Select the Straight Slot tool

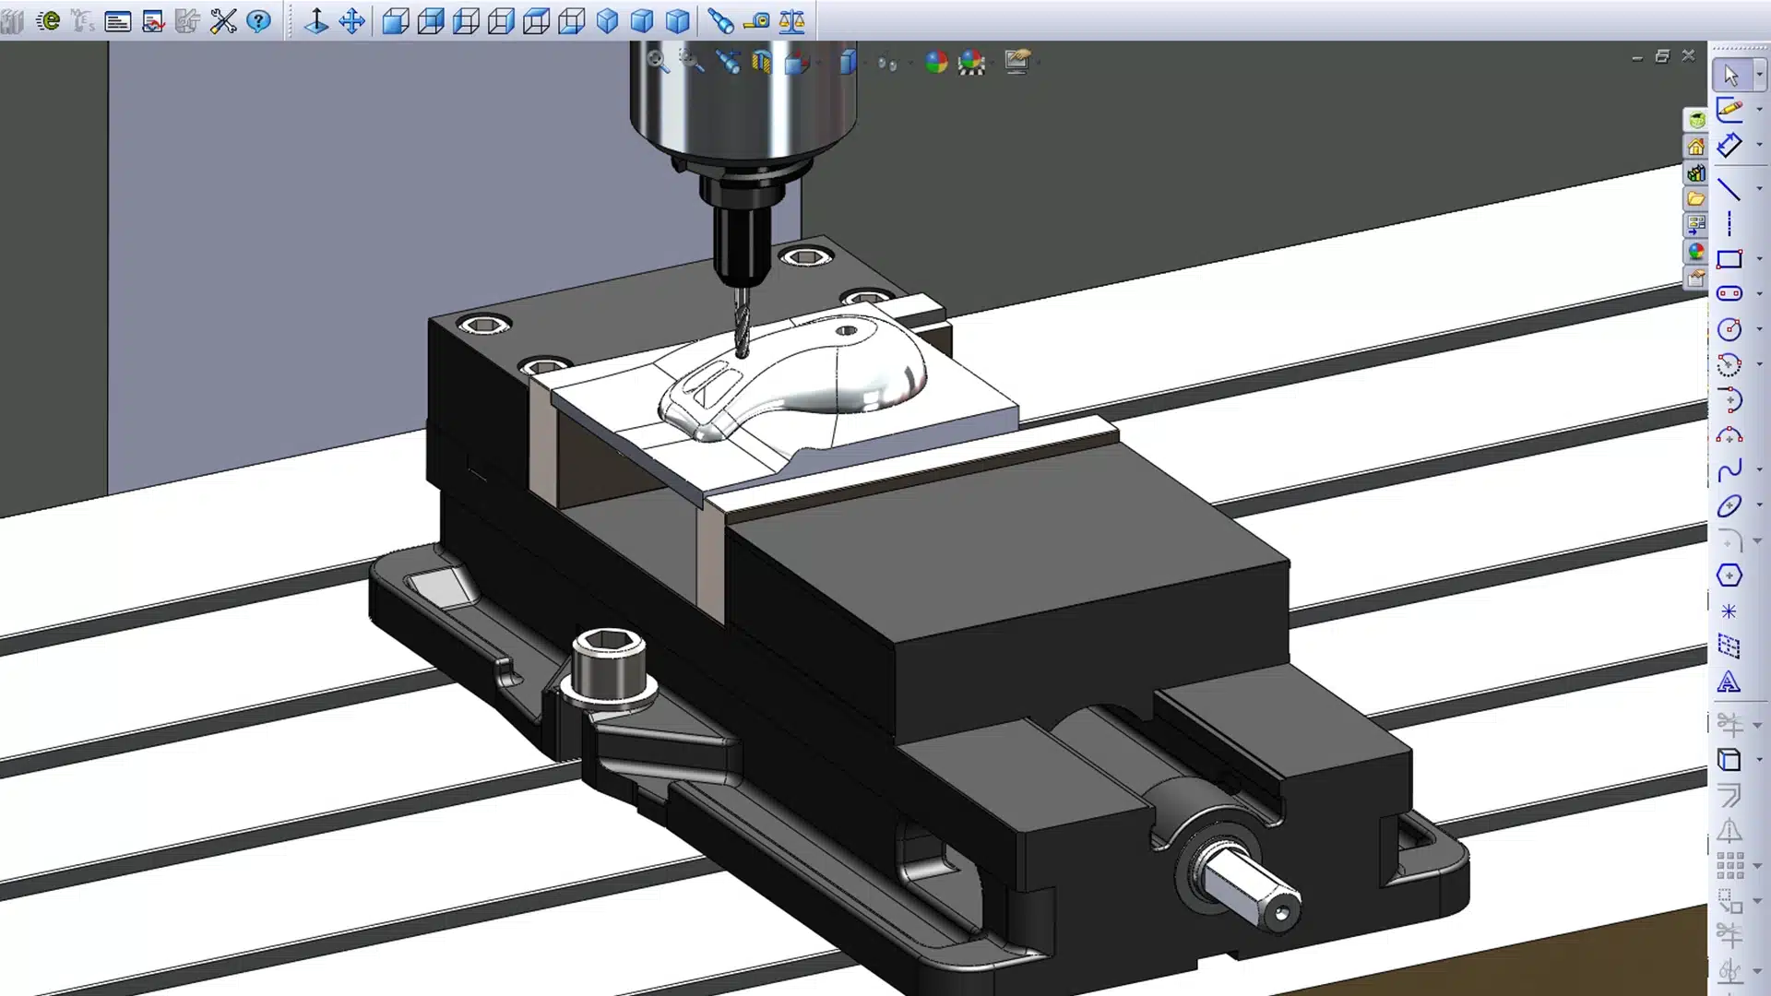(1729, 294)
